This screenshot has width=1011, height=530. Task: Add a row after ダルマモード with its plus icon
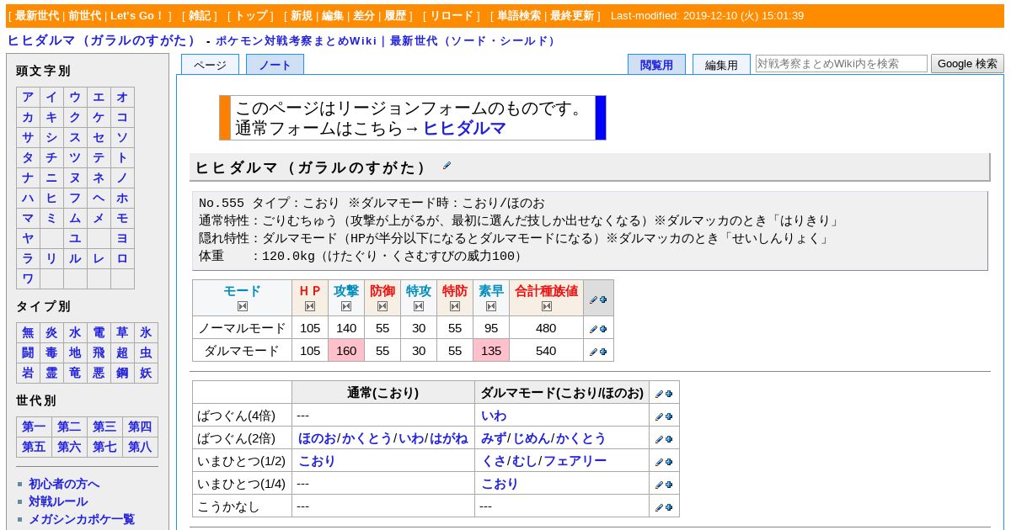[603, 352]
